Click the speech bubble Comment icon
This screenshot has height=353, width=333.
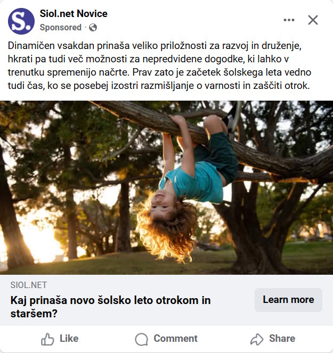[x=142, y=339]
